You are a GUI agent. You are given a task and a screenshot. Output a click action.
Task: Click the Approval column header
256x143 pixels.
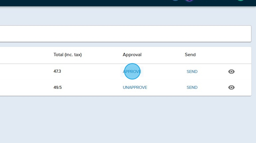(132, 55)
